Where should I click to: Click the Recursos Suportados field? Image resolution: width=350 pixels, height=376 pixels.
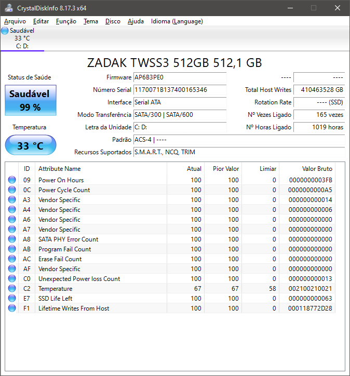(x=239, y=152)
